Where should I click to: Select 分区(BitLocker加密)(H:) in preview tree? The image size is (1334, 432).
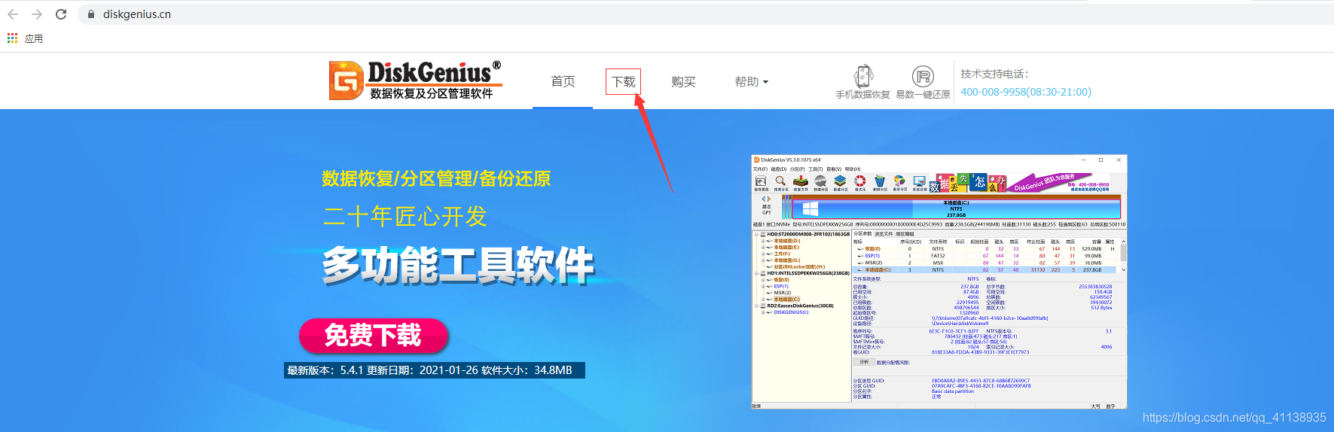pos(799,266)
